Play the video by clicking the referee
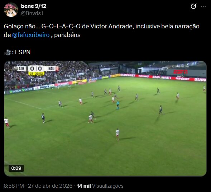Viewport: 211px width, 192px height. (118, 105)
